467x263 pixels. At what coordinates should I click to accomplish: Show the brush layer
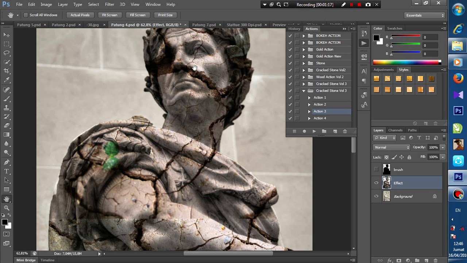pyautogui.click(x=376, y=169)
